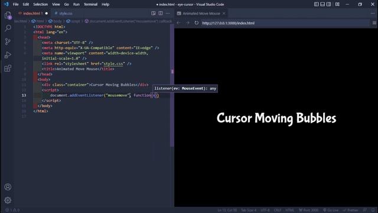Click the "mousemove" string in line 13
This screenshot has height=213, width=378.
click(x=118, y=95)
